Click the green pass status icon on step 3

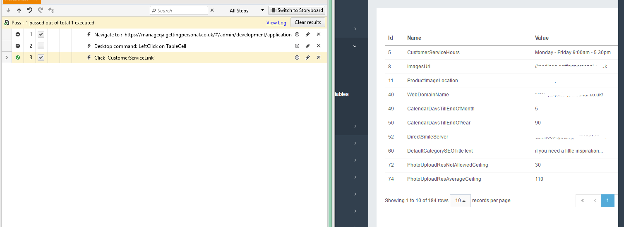18,57
